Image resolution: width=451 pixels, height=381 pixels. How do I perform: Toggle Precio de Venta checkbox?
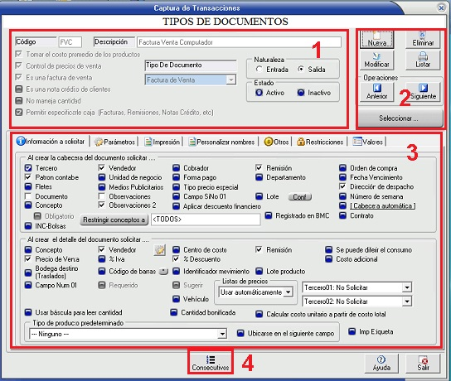pyautogui.click(x=28, y=259)
